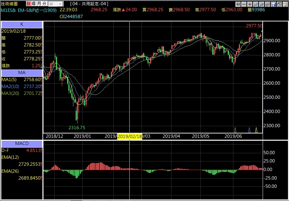Viewport: 289px width, 201px height.
Task: Click the MA2(10) moving average row
Action: tap(22, 86)
